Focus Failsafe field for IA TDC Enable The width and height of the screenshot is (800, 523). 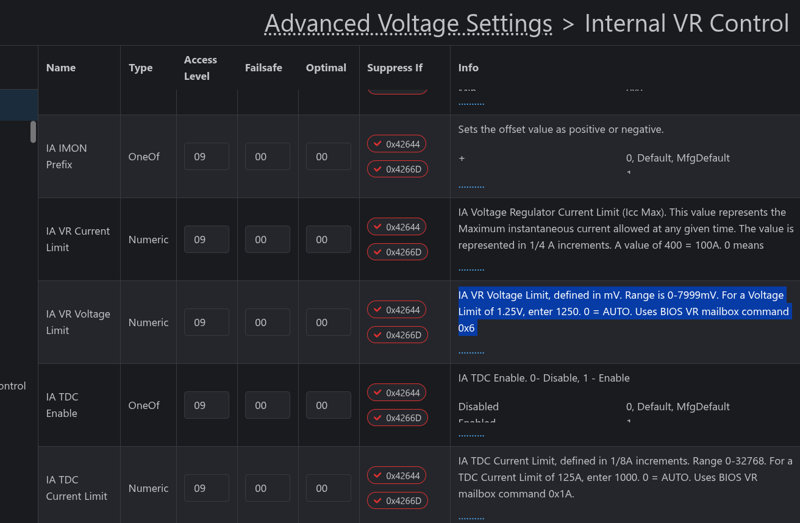(268, 405)
